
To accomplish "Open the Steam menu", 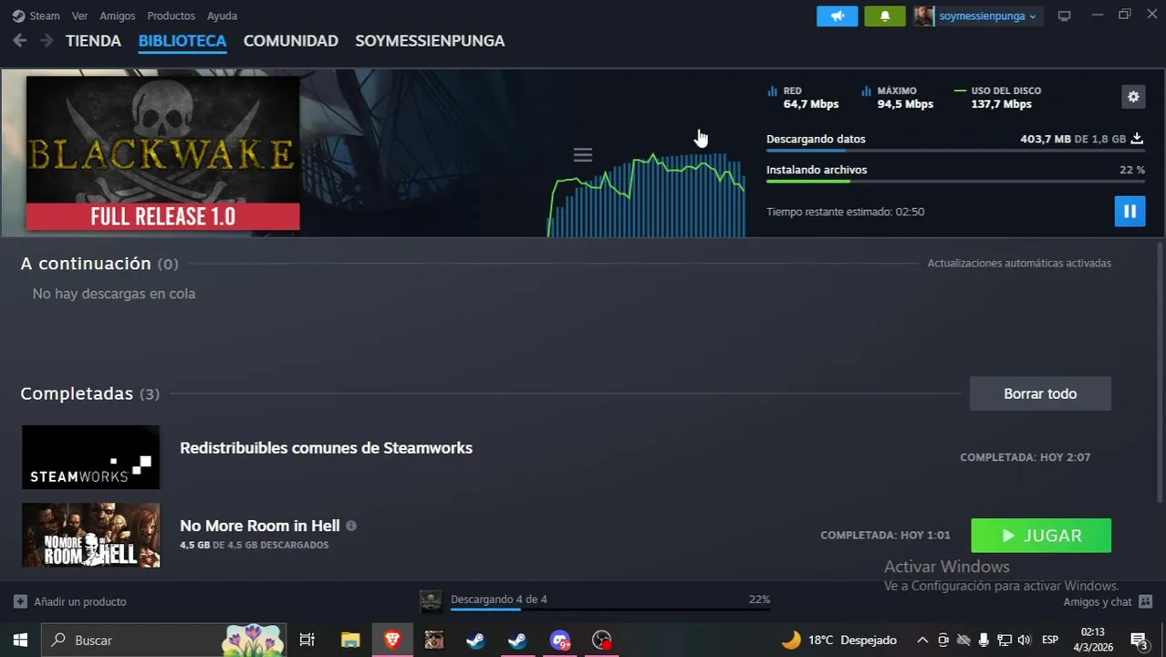I will 36,16.
